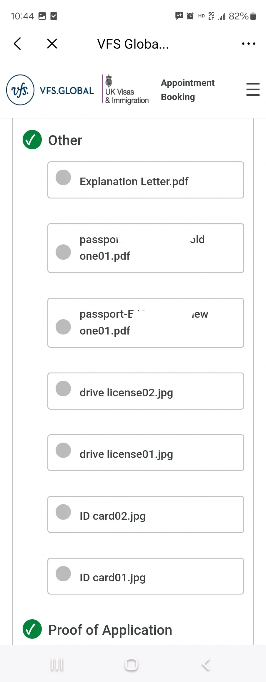Open the hamburger navigation menu
266x682 pixels.
click(253, 89)
